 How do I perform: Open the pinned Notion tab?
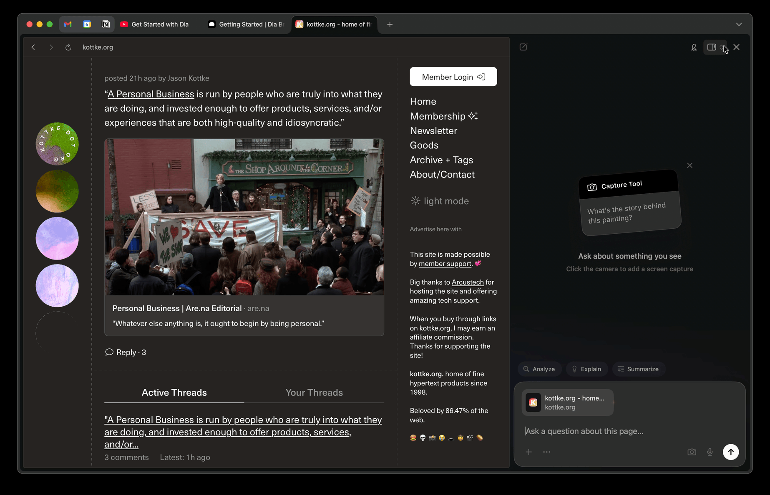[106, 24]
